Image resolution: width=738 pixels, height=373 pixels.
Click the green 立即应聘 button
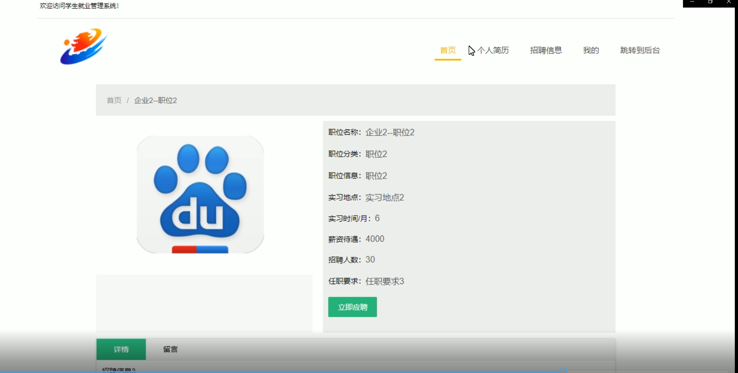point(352,307)
